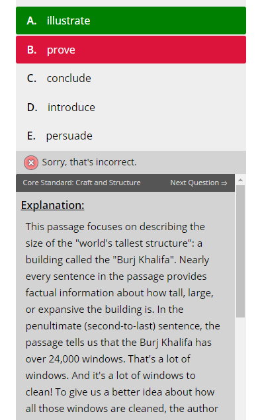The height and width of the screenshot is (420, 260).
Task: Click the Explanation heading
Action: click(x=52, y=206)
